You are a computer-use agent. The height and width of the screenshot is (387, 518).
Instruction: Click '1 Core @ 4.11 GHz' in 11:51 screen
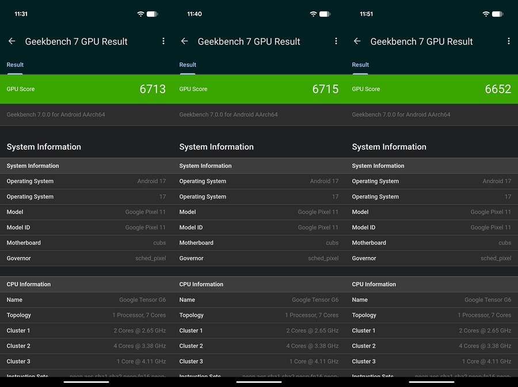pyautogui.click(x=486, y=362)
